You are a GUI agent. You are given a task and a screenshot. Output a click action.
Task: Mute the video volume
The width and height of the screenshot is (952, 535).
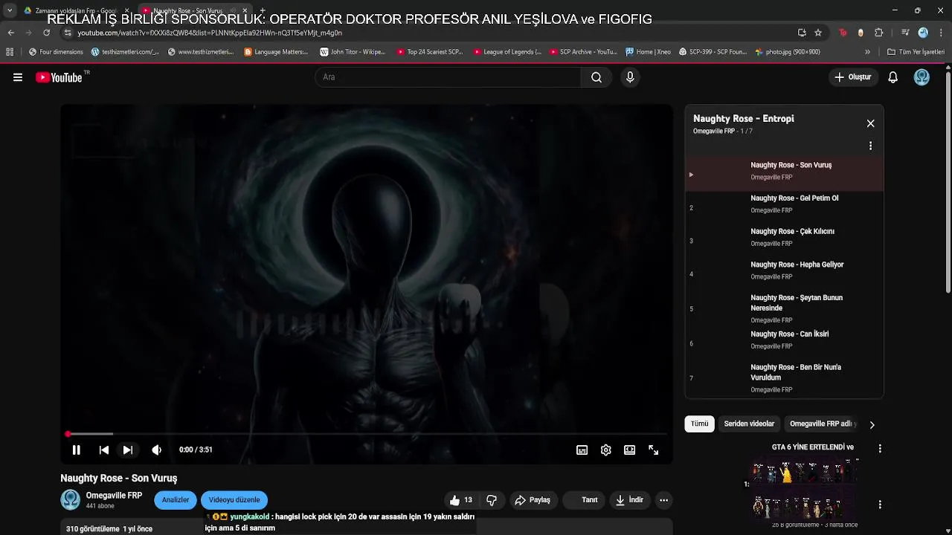156,450
